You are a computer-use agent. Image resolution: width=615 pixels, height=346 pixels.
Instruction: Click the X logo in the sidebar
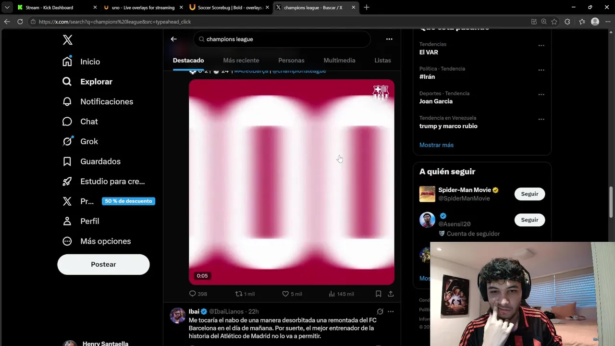(x=67, y=40)
